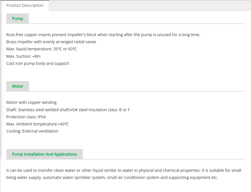Click the Protection class IPX4 line
The image size is (251, 192).
click(26, 117)
